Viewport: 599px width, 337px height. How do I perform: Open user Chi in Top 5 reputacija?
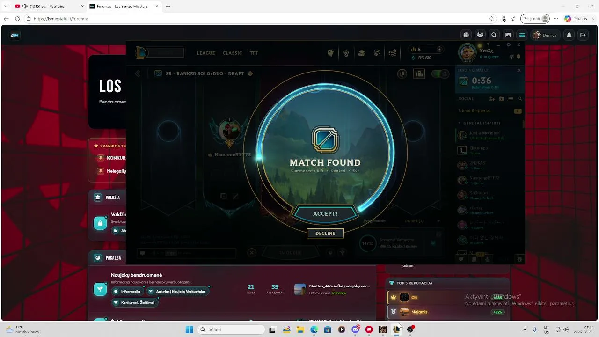point(415,298)
